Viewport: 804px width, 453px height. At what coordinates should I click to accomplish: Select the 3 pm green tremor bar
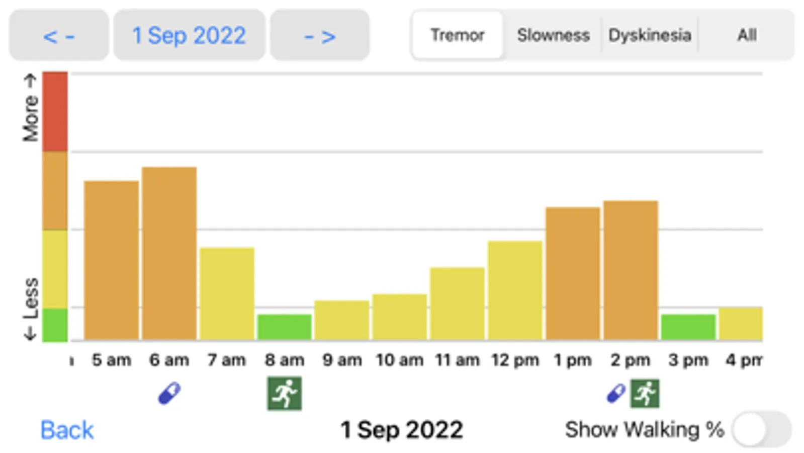[x=688, y=327]
